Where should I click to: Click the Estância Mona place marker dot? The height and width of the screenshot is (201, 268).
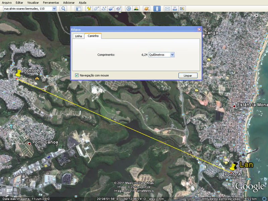pyautogui.click(x=234, y=106)
